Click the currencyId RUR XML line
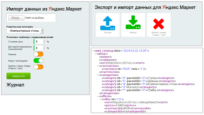This screenshot has height=115, width=204. point(127,109)
